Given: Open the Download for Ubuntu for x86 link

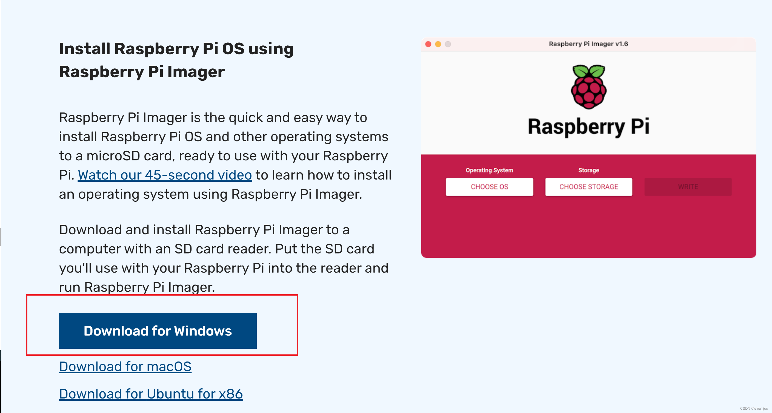Looking at the screenshot, I should click(x=151, y=394).
